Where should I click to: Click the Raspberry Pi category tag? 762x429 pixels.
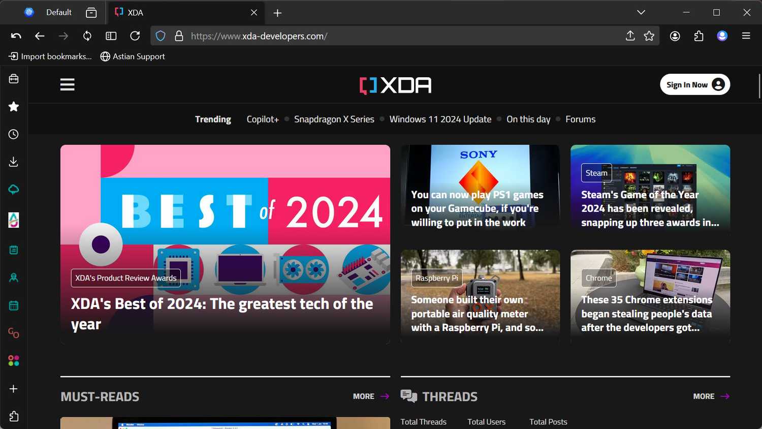[437, 278]
